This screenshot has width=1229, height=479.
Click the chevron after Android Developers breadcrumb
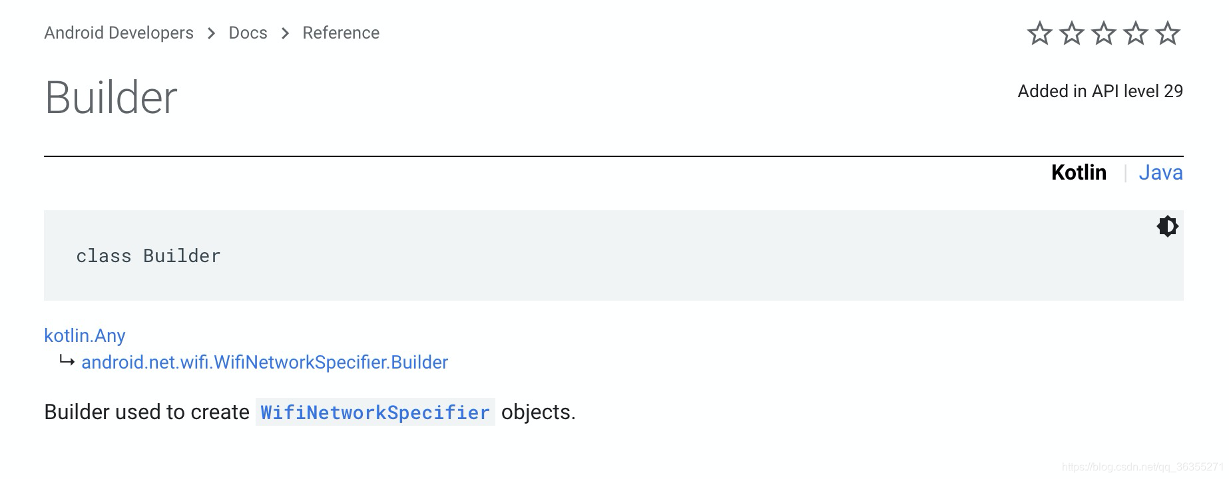[x=210, y=33]
